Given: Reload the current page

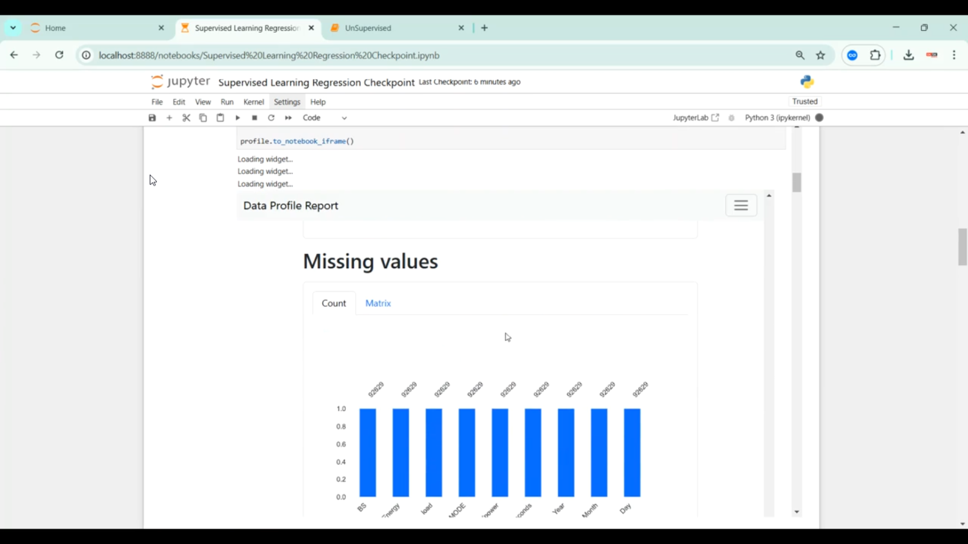Looking at the screenshot, I should 59,55.
